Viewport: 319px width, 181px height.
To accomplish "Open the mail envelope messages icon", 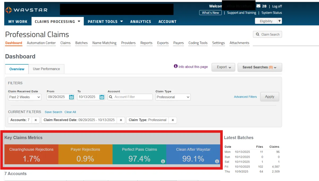I will pos(258,6).
